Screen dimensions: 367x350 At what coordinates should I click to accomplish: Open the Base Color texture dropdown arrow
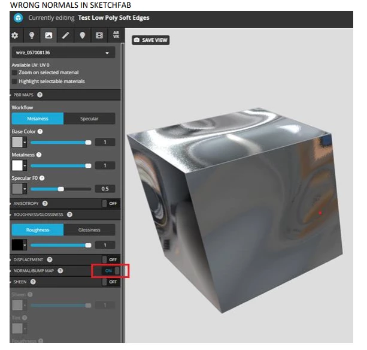pos(25,143)
